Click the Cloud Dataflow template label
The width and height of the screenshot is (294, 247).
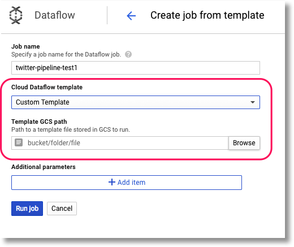click(47, 87)
